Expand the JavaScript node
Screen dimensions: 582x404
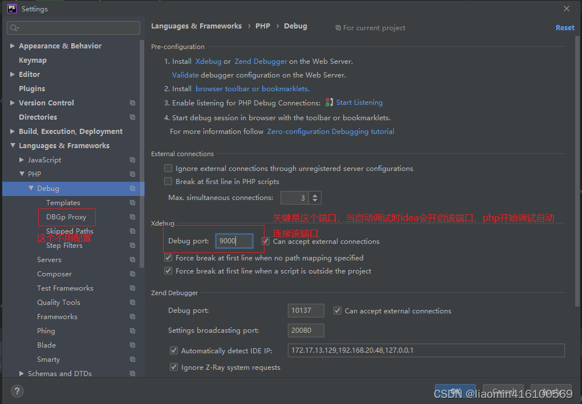pyautogui.click(x=22, y=160)
